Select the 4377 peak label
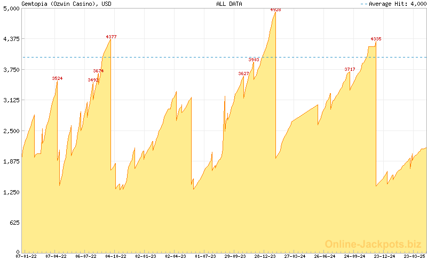427x261 pixels. [111, 37]
